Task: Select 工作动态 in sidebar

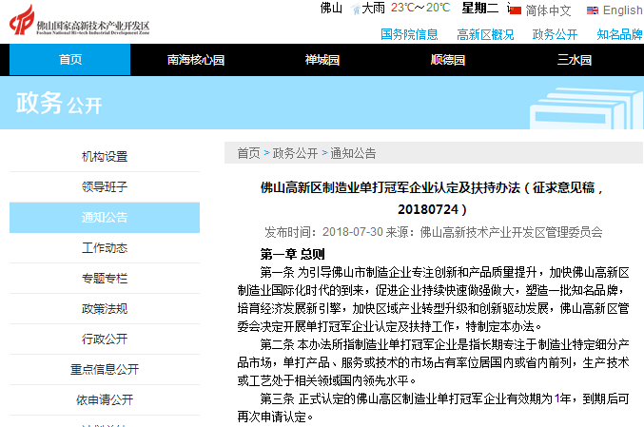Action: click(x=105, y=247)
